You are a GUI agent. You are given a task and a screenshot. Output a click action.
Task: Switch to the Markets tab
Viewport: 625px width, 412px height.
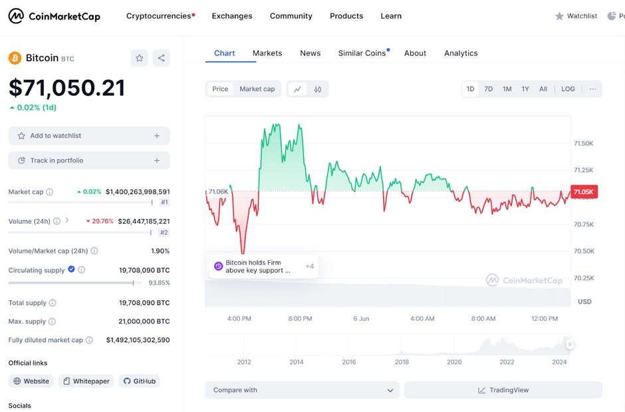[x=267, y=53]
